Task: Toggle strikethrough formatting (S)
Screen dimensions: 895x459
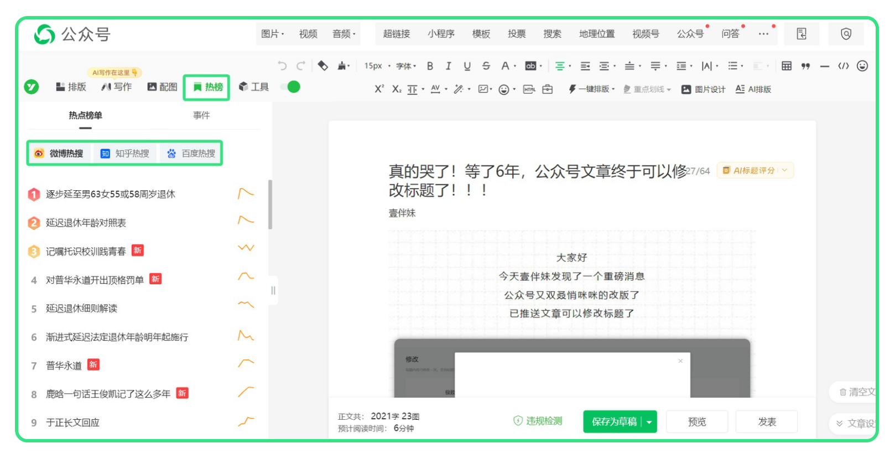Action: point(486,66)
